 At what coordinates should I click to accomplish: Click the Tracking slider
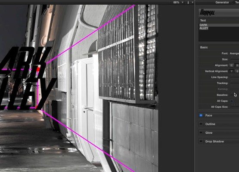coord(235,83)
